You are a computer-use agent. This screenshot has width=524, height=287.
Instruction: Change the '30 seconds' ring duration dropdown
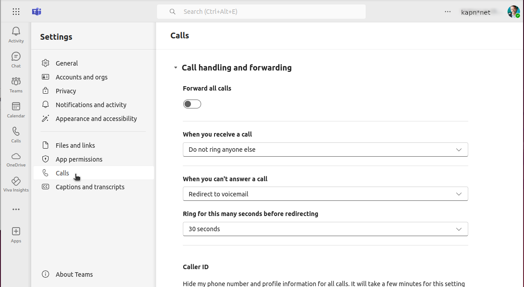325,229
